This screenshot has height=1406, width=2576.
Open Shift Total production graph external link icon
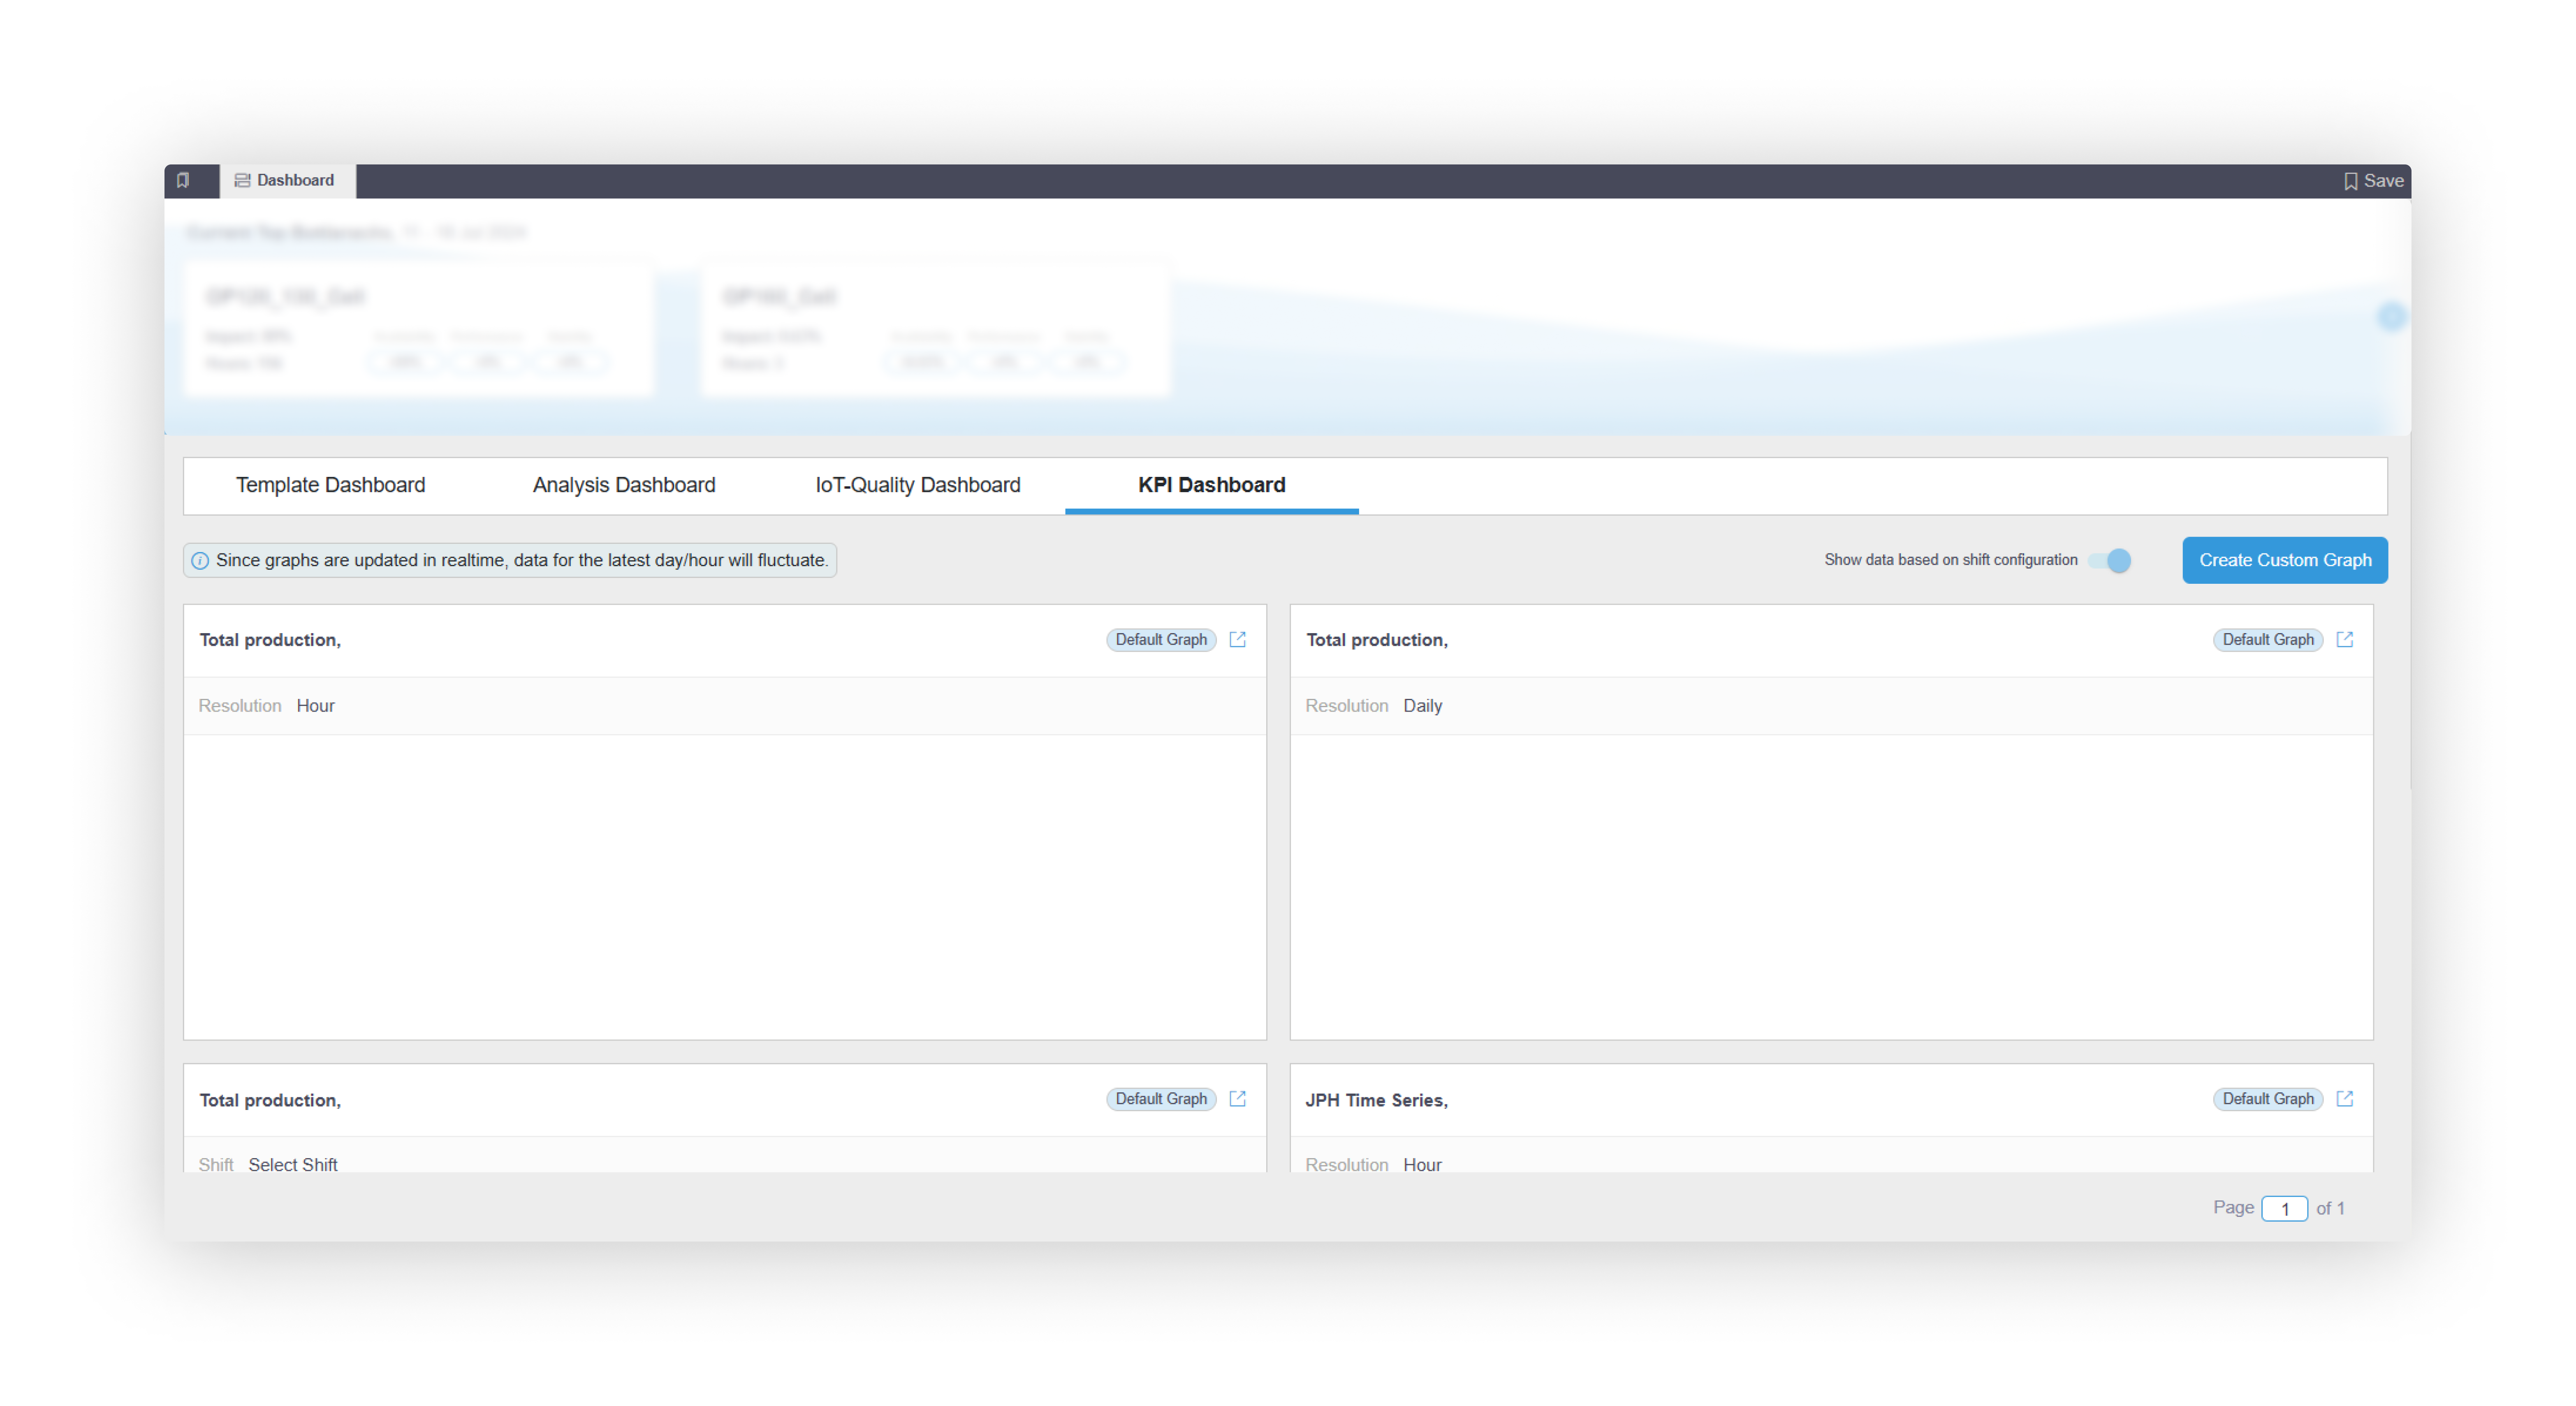(x=1237, y=1098)
